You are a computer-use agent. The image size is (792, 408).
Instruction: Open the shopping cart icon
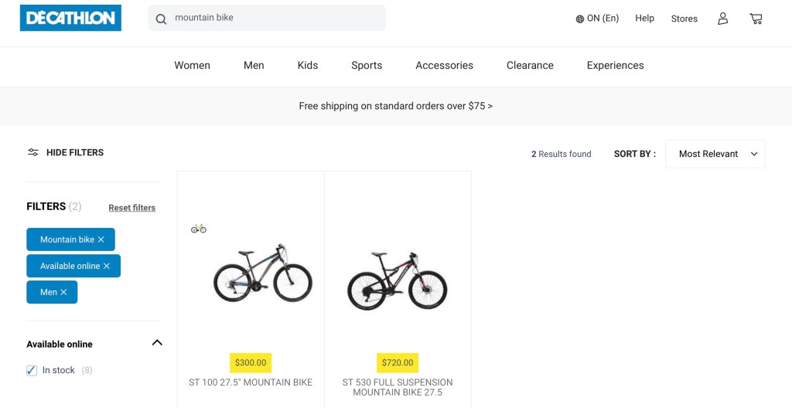[x=756, y=19]
